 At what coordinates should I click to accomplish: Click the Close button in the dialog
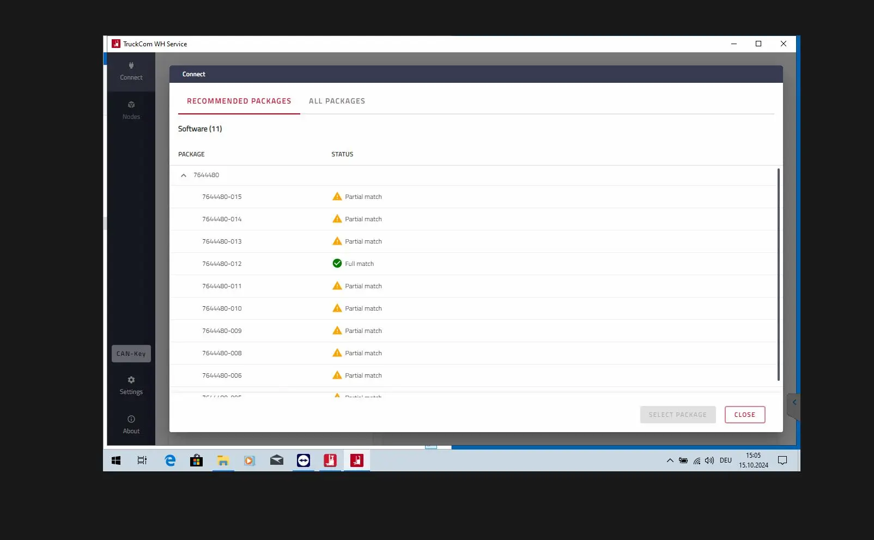[745, 415]
